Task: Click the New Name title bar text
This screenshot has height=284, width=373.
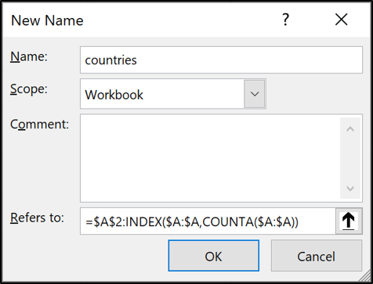Action: pyautogui.click(x=47, y=20)
